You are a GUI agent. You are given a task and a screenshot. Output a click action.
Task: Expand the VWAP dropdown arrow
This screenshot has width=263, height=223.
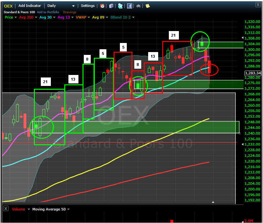(89, 18)
